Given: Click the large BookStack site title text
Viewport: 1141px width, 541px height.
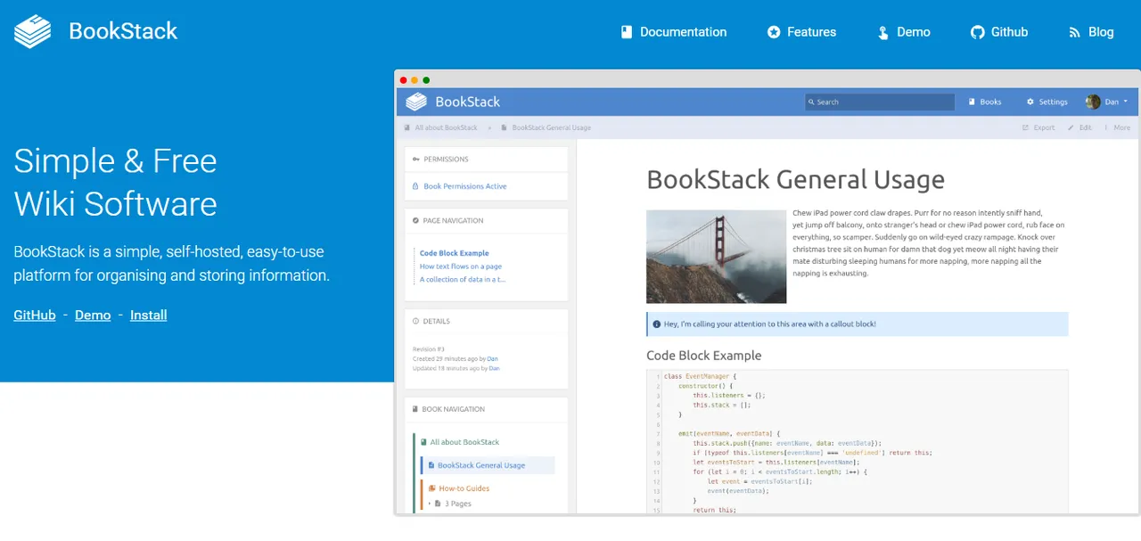Looking at the screenshot, I should click(x=123, y=31).
